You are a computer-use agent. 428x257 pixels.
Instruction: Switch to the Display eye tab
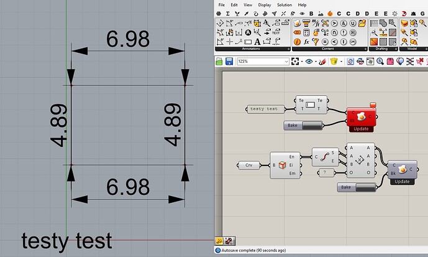(302, 14)
